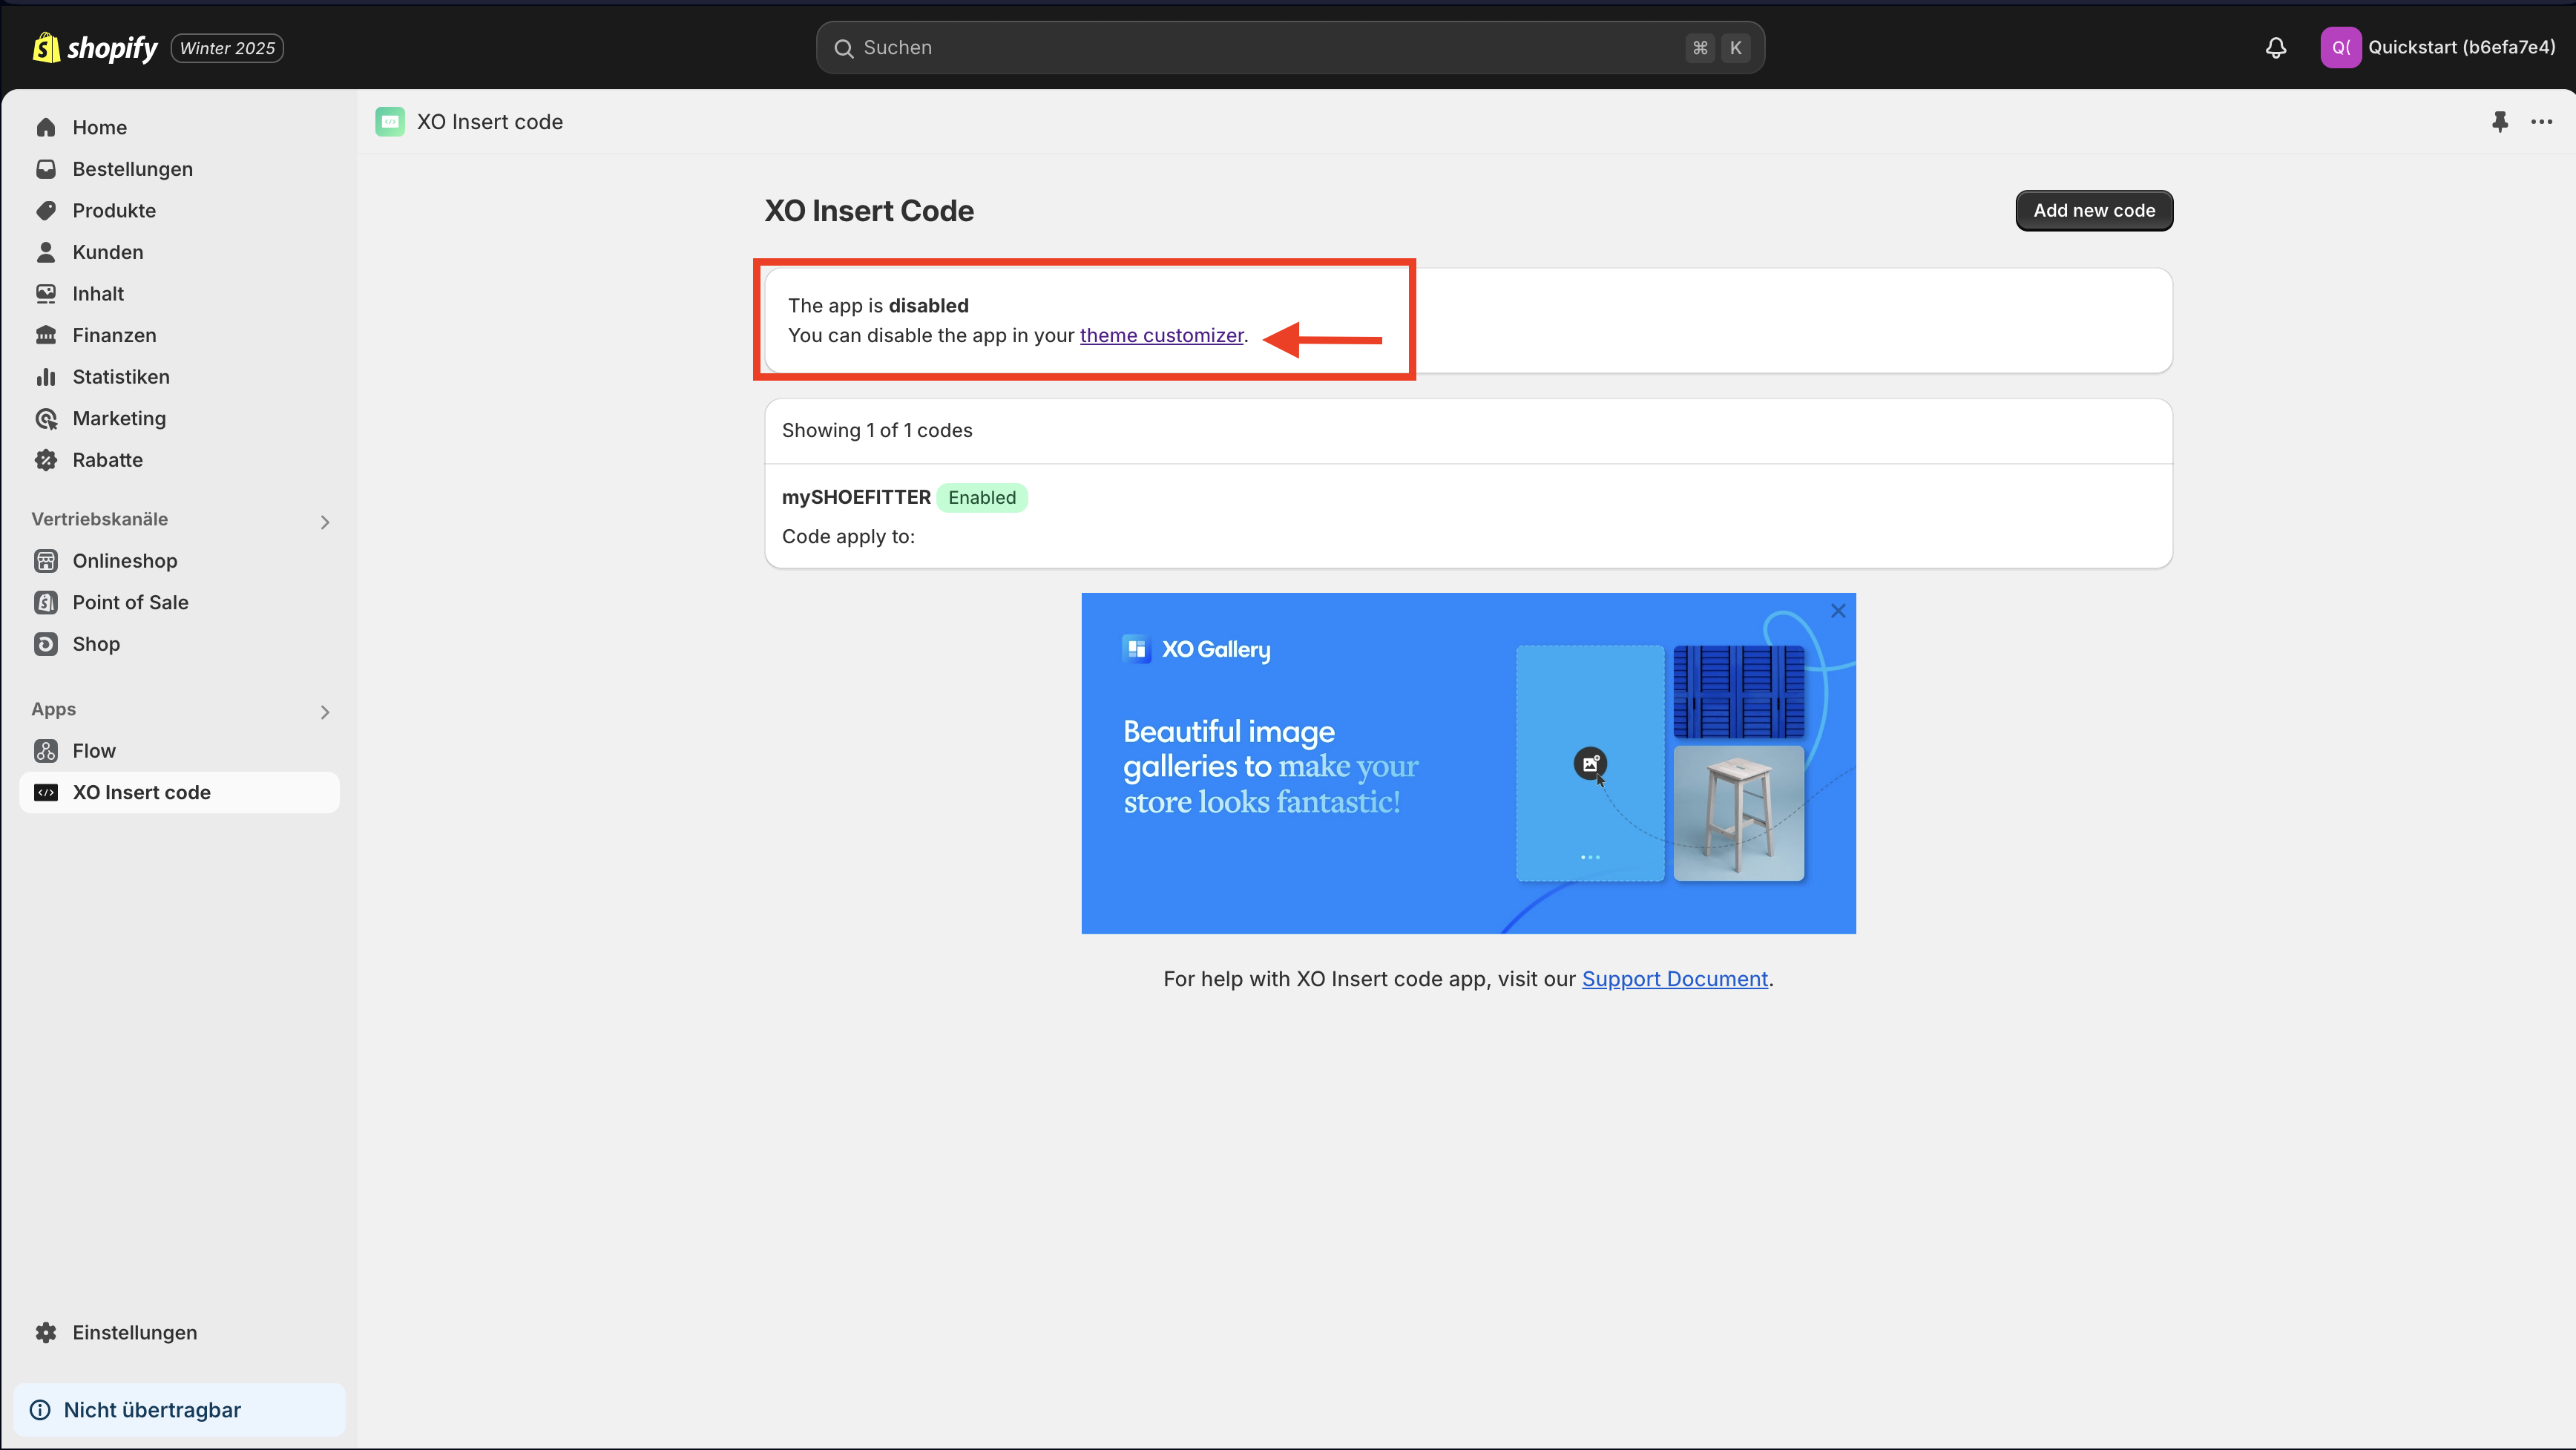Image resolution: width=2576 pixels, height=1450 pixels.
Task: Click Nicht übertragbar info banner
Action: [179, 1410]
